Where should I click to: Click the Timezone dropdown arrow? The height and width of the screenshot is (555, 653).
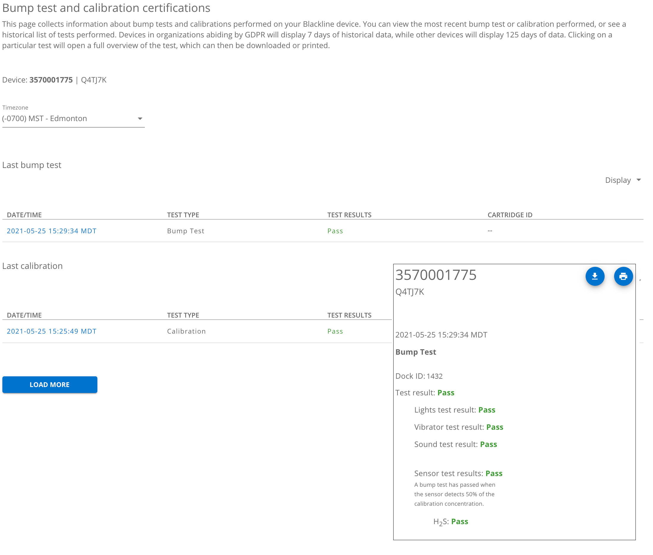(x=140, y=119)
